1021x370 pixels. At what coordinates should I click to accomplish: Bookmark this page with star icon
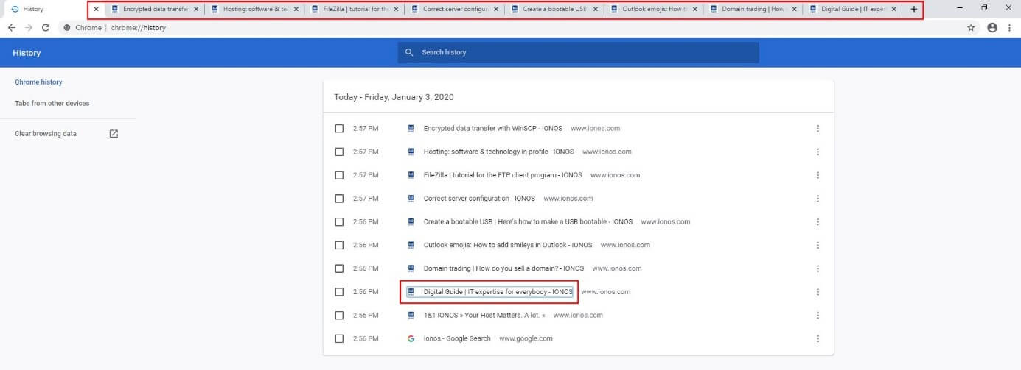pos(971,27)
